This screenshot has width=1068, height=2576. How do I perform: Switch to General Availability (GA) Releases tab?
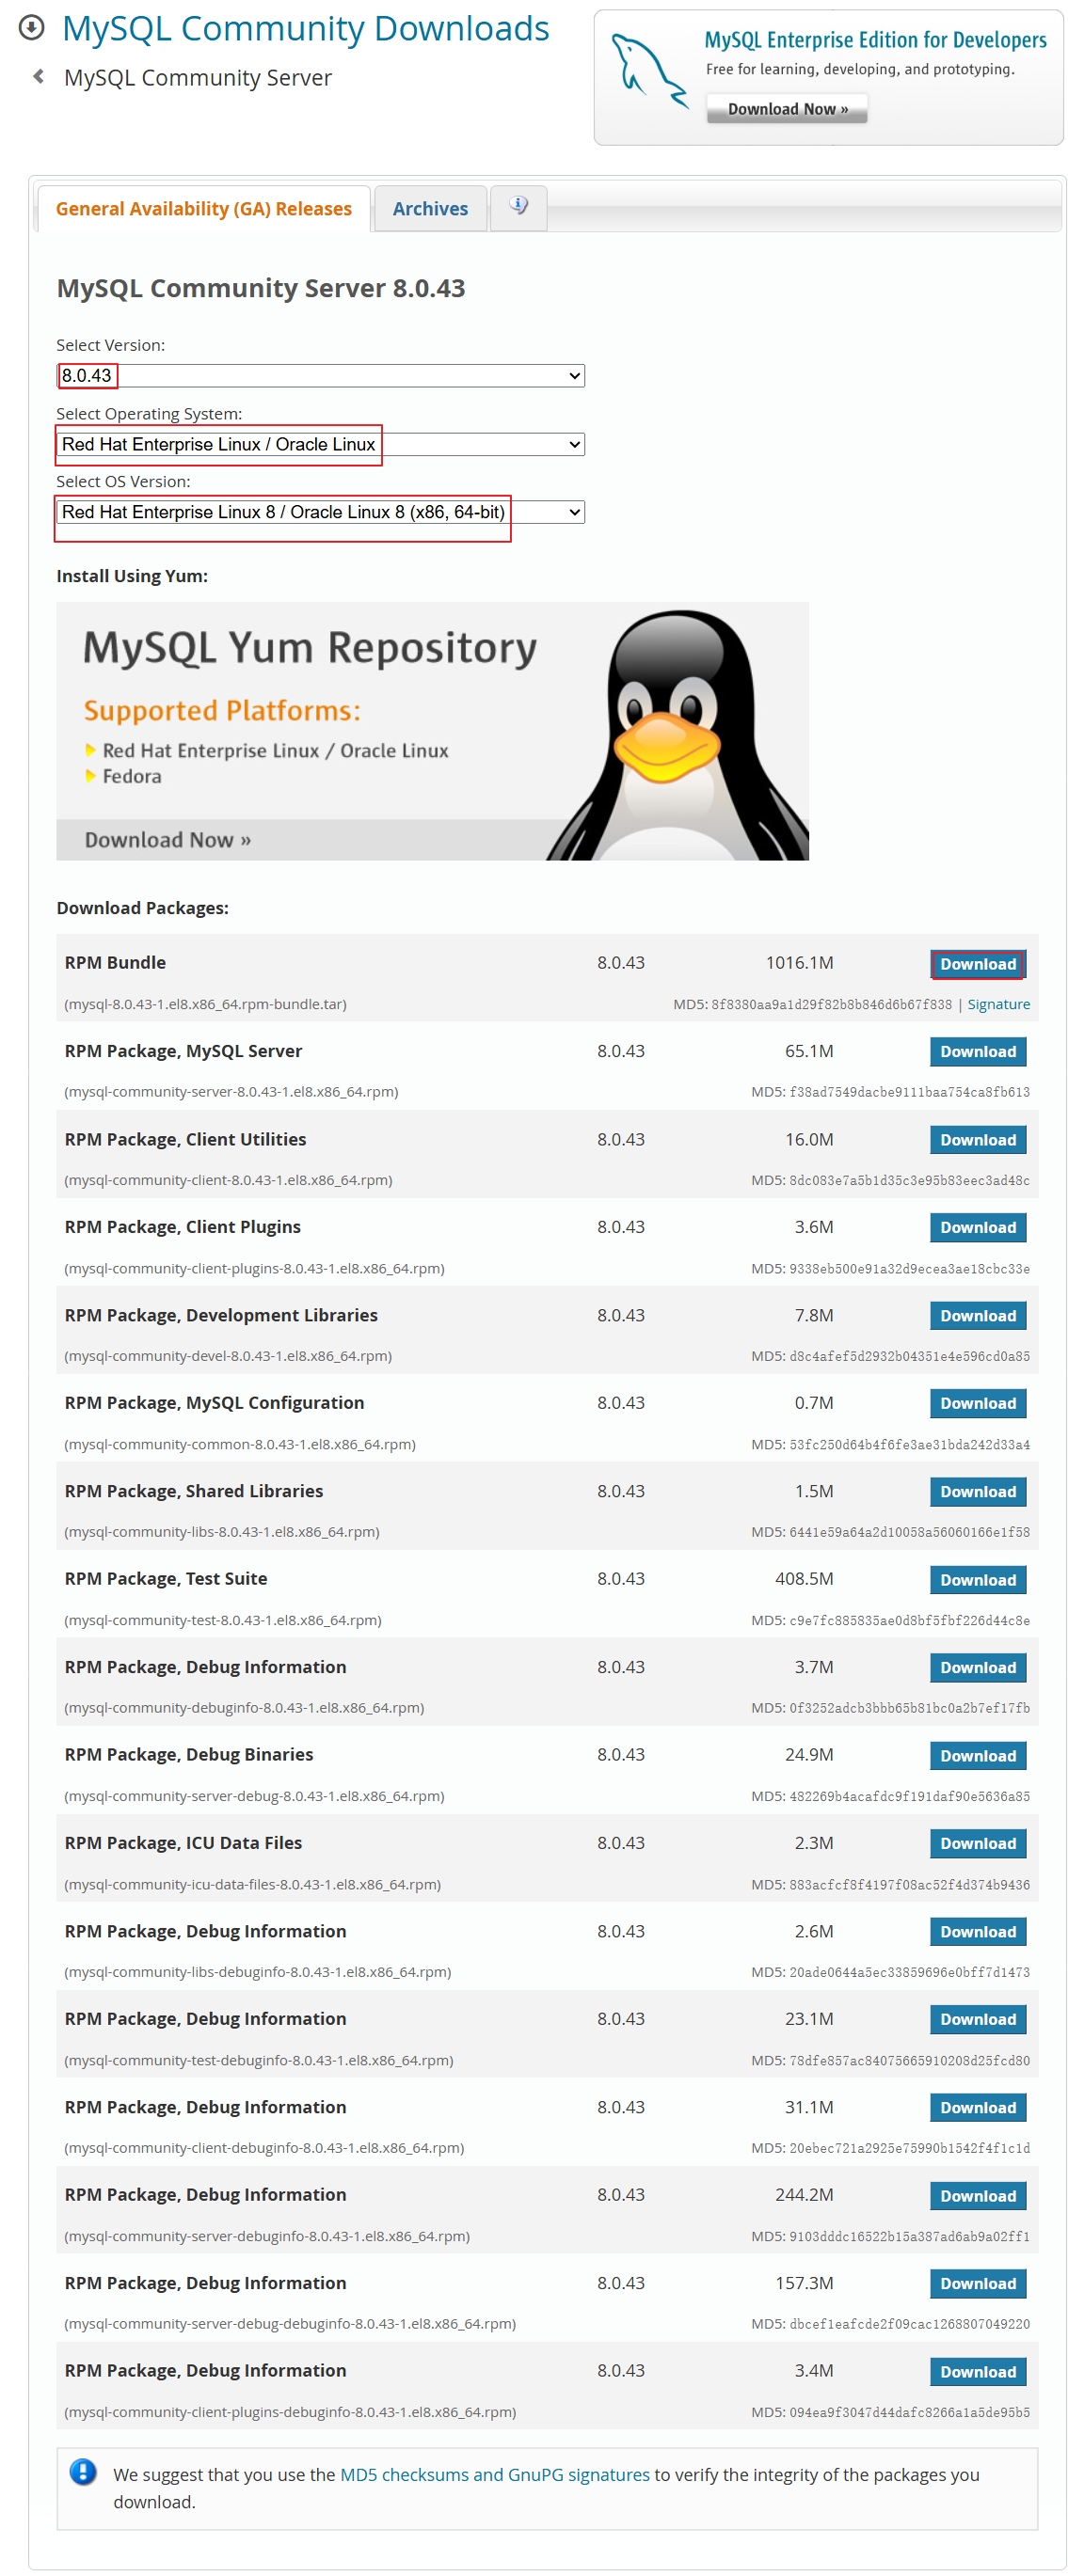click(x=203, y=208)
